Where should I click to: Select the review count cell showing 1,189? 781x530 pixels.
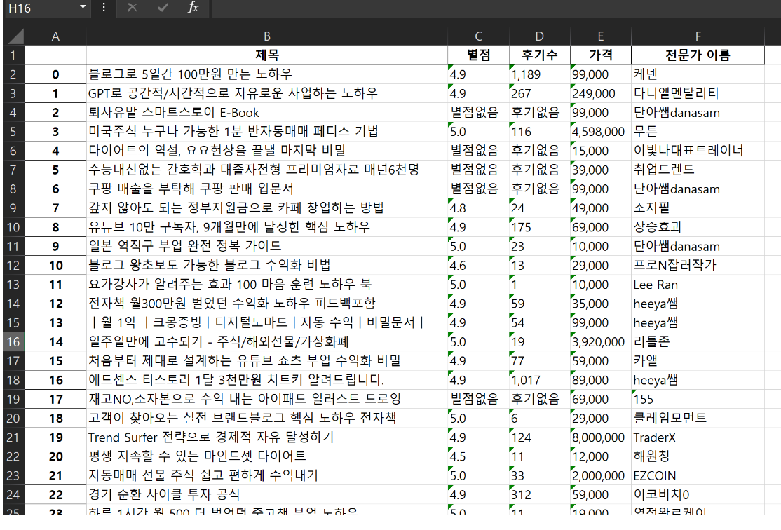539,74
